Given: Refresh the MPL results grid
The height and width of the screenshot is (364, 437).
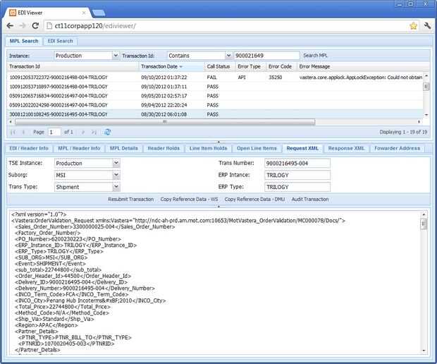Looking at the screenshot, I should coord(108,132).
